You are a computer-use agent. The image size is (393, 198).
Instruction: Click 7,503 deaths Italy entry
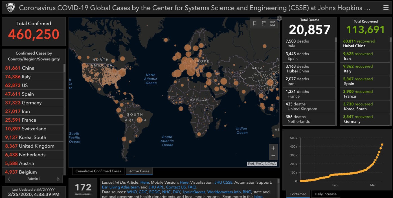point(309,44)
